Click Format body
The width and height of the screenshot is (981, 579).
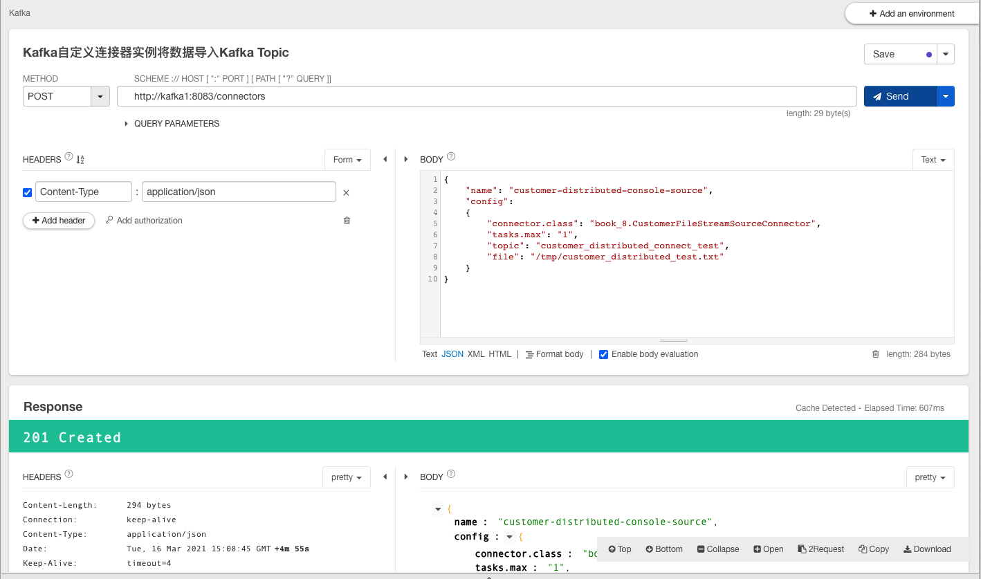[554, 354]
